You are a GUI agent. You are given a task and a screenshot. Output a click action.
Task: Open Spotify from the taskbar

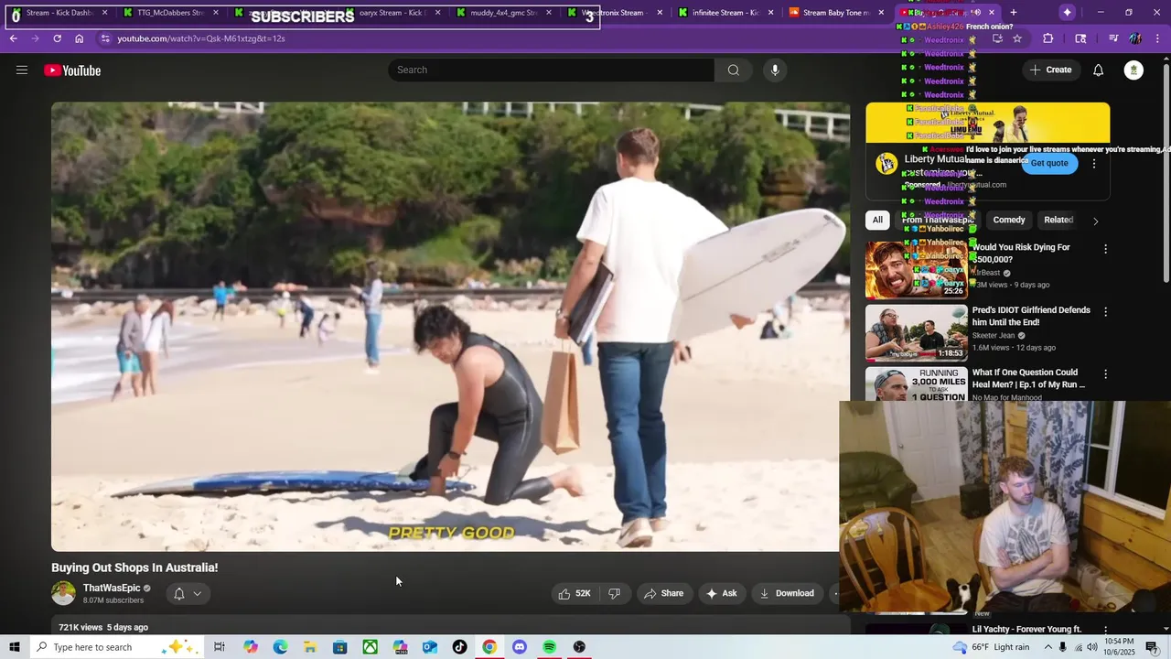click(x=549, y=647)
